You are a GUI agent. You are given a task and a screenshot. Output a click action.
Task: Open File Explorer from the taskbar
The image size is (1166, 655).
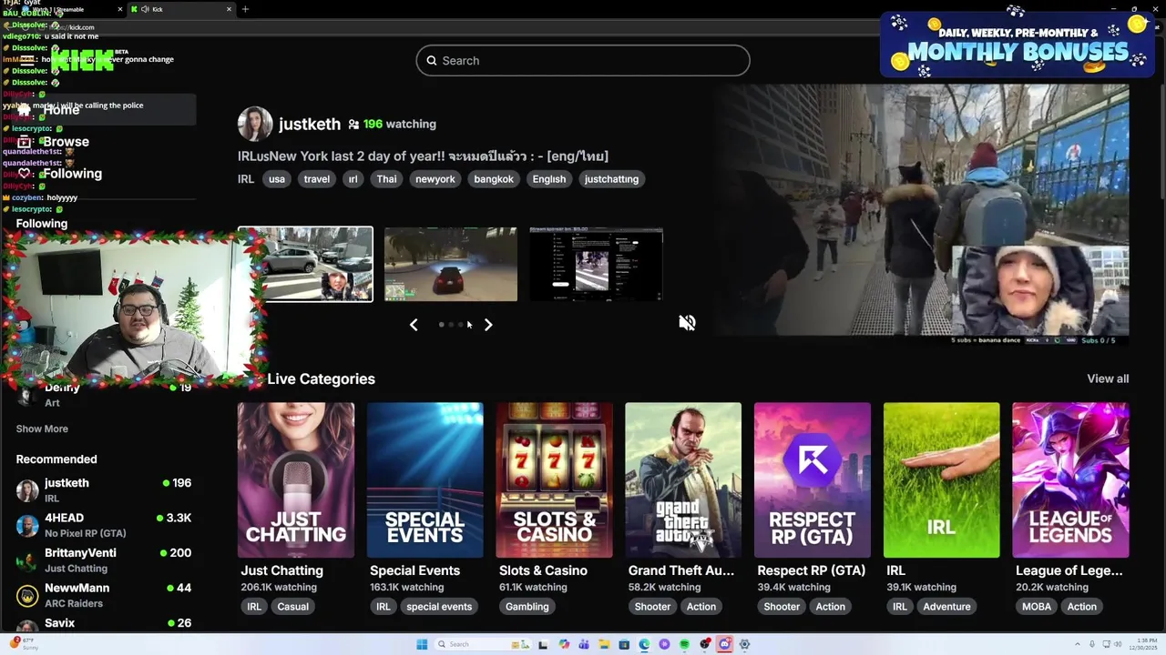pos(604,644)
